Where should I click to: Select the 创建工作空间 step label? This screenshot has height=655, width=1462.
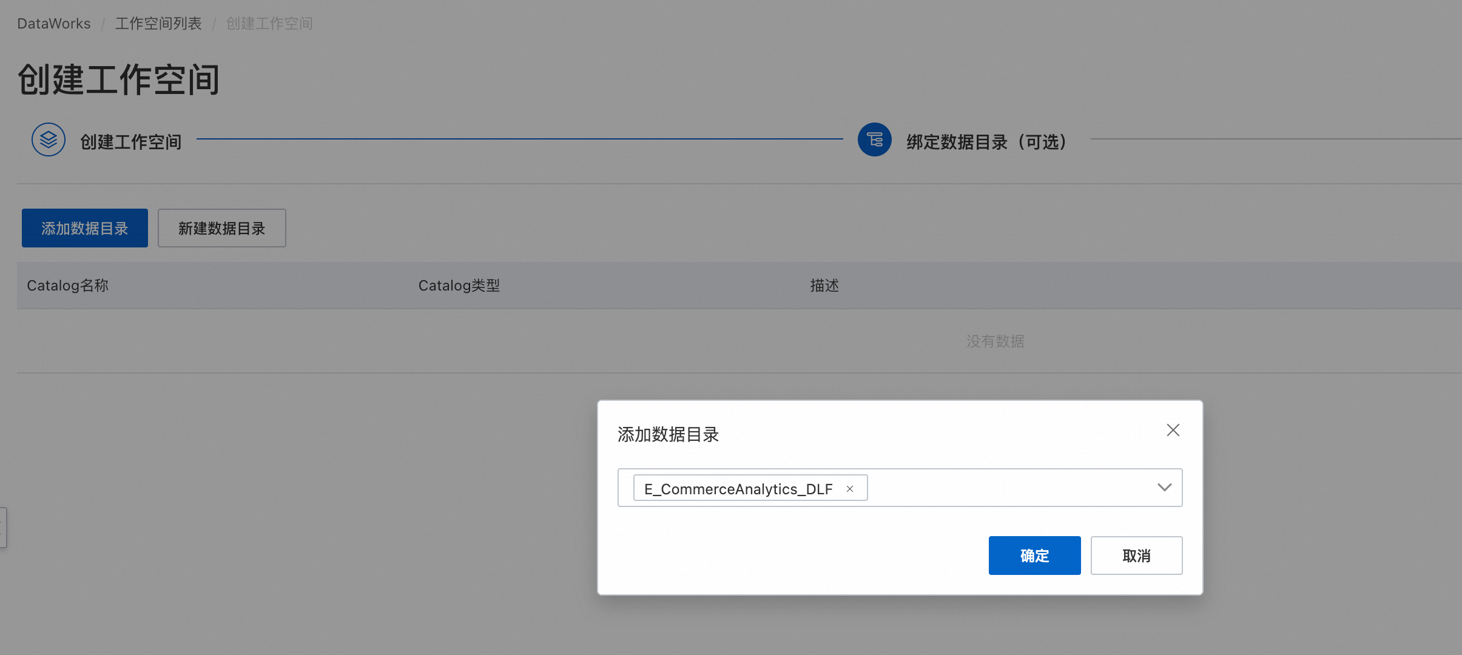click(x=131, y=142)
